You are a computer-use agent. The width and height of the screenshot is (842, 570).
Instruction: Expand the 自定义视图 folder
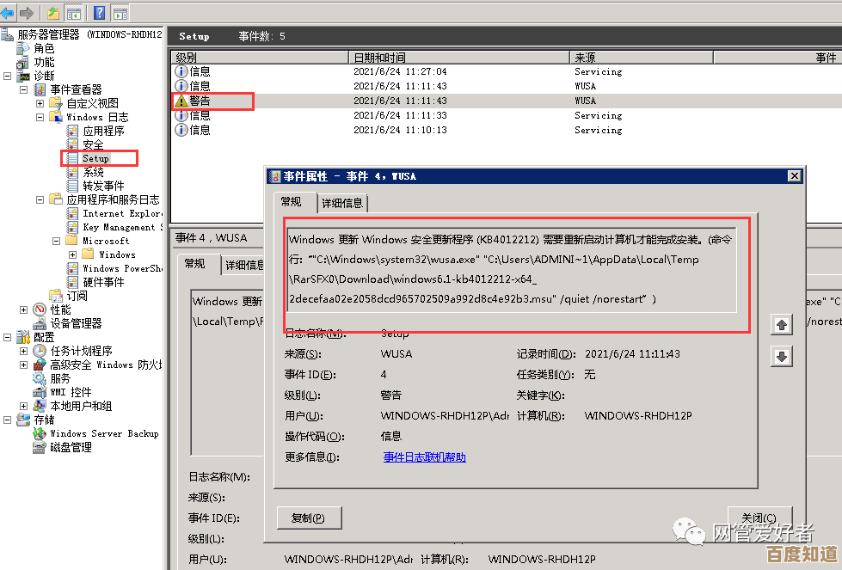[x=40, y=103]
